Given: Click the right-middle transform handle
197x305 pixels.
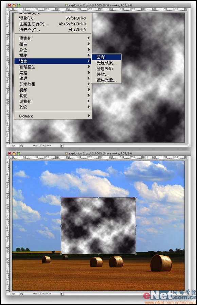Looking at the screenshot, I should (136, 226).
